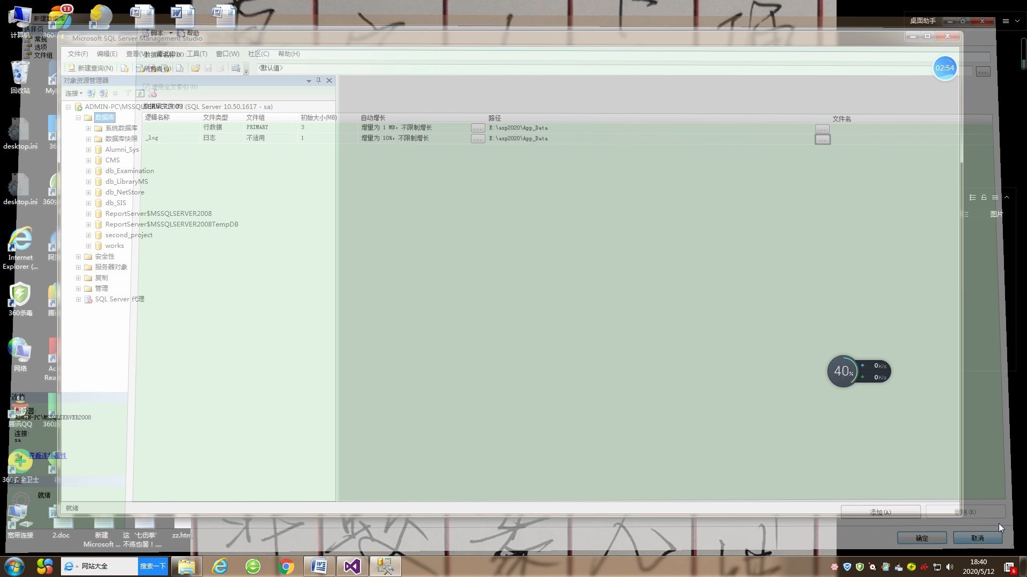This screenshot has width=1027, height=577.
Task: Click the SQL Server Management Studio taskbar icon
Action: coord(385,566)
